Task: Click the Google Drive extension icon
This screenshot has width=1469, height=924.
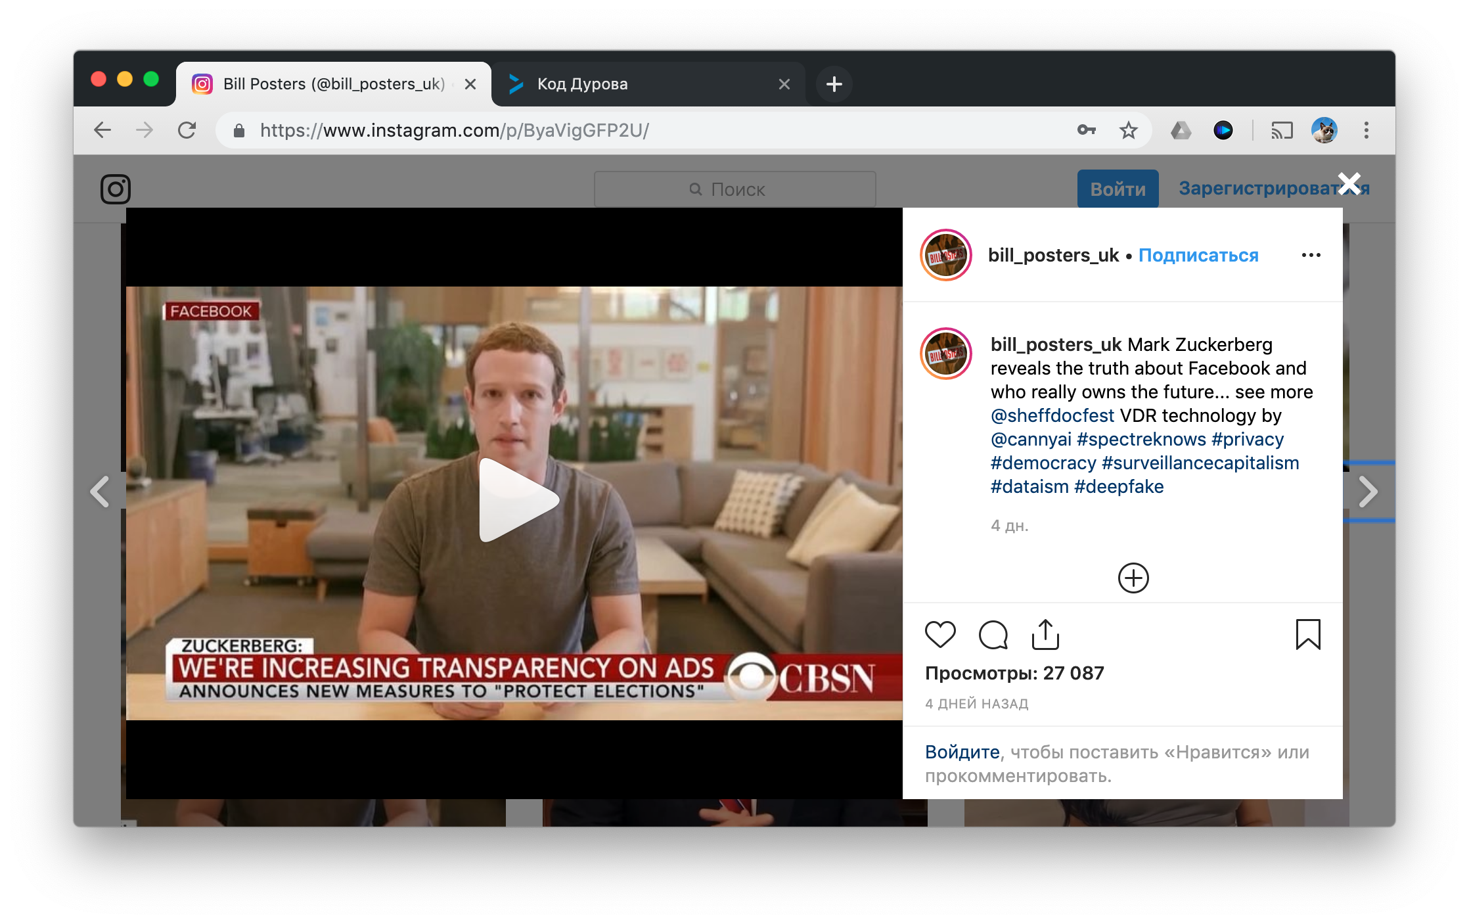Action: (1181, 130)
